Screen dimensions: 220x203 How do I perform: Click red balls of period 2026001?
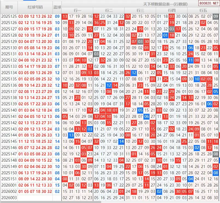(35, 185)
